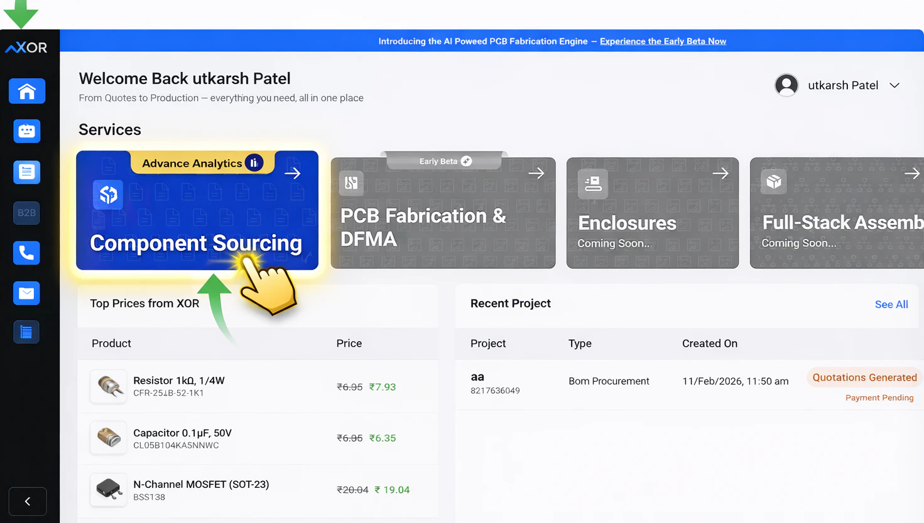Click part number CFR-25JB-52-1K1
This screenshot has height=523, width=924.
tap(168, 393)
